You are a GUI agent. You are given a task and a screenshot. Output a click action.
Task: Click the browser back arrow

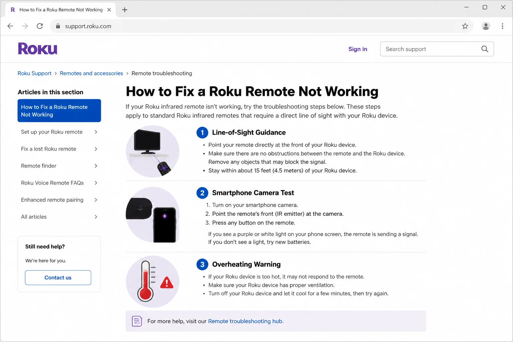pos(10,26)
